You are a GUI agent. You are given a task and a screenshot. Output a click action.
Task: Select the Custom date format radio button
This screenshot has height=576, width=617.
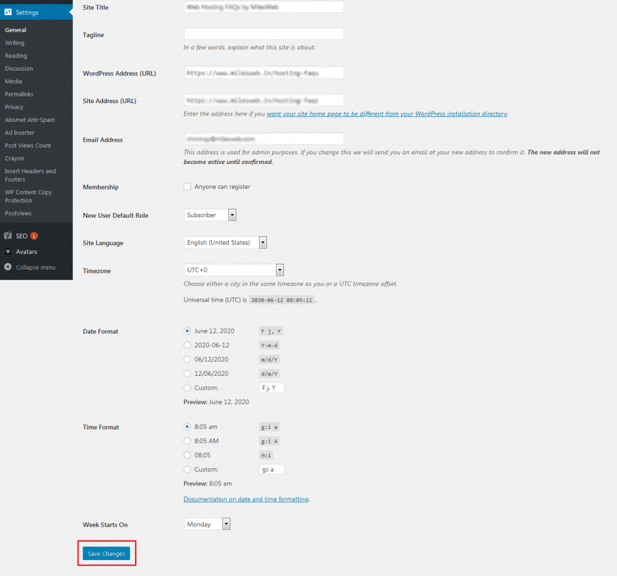point(186,388)
